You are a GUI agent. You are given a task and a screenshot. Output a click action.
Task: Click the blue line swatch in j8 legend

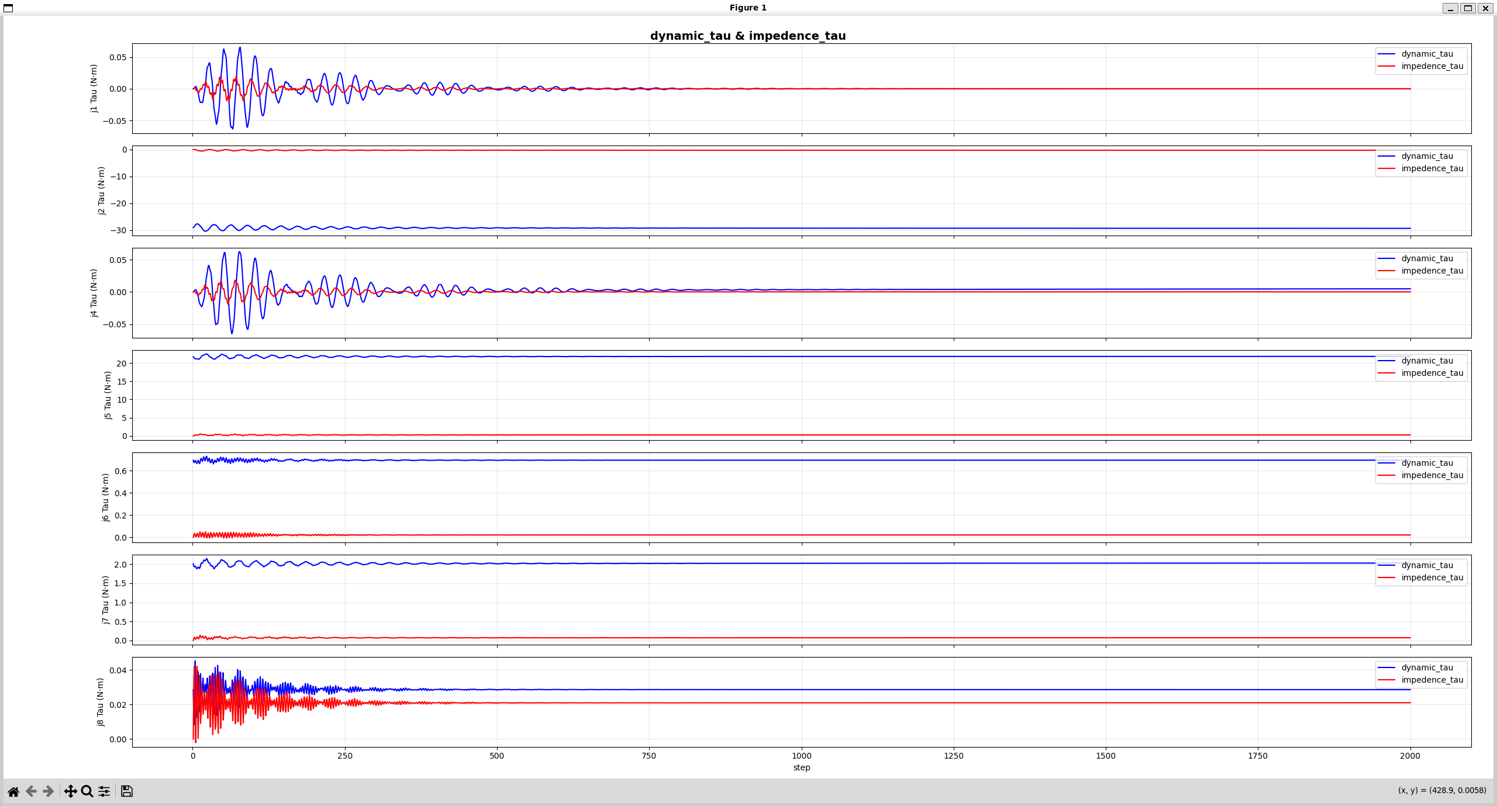[x=1386, y=667]
